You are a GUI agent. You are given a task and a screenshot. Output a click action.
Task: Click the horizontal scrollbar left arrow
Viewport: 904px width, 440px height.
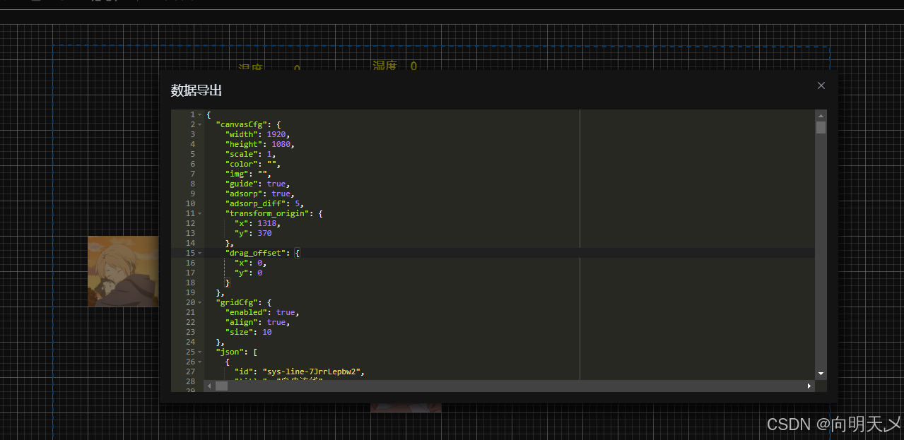point(209,386)
